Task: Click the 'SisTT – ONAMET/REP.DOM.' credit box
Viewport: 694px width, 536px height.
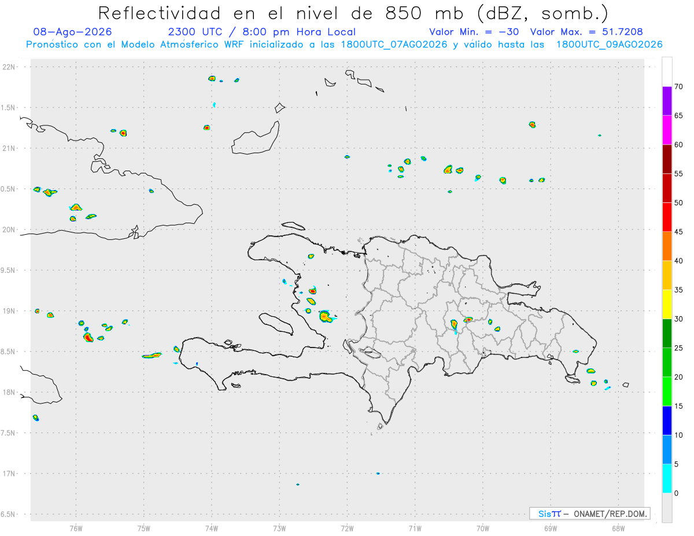Action: 589,513
